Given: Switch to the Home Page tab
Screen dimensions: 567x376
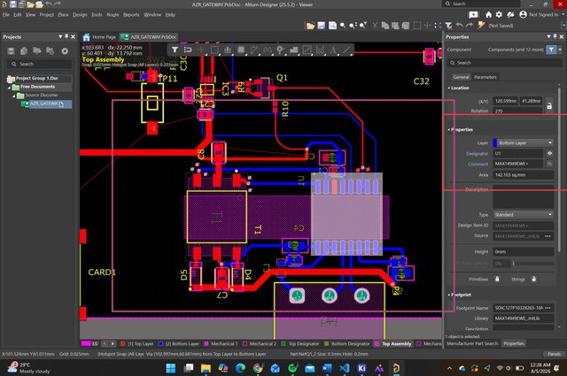Looking at the screenshot, I should pyautogui.click(x=99, y=37).
